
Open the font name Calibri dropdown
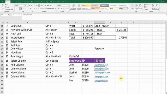click(24, 5)
